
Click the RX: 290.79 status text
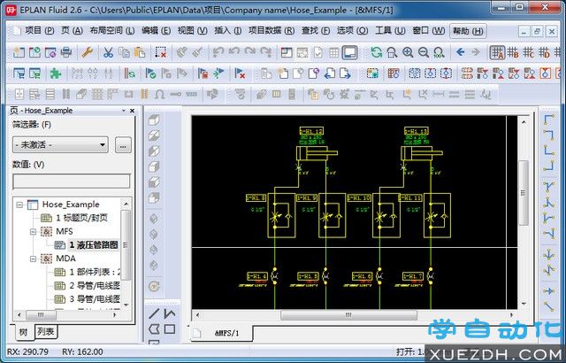point(27,351)
